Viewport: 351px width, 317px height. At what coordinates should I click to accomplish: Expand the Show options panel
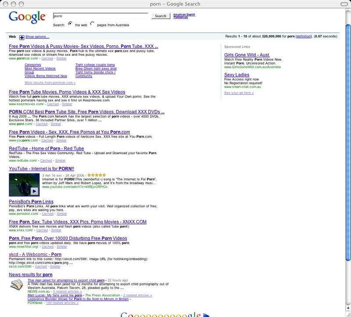pyautogui.click(x=37, y=37)
